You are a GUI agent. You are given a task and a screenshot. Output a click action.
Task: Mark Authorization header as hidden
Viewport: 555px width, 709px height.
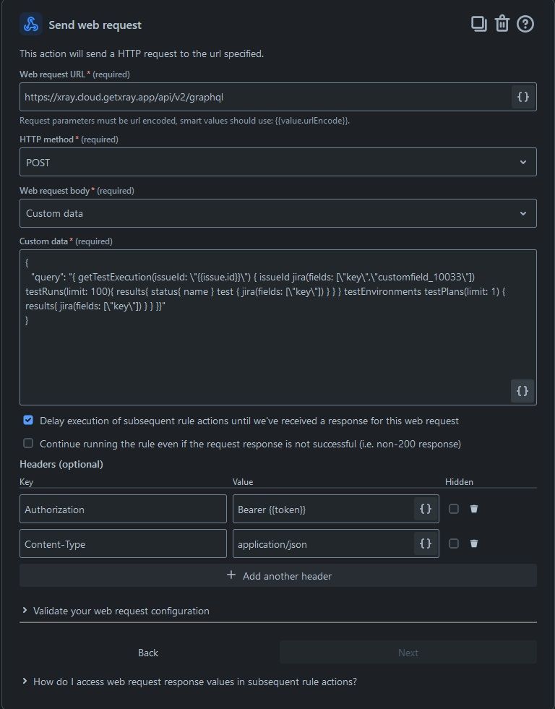click(x=454, y=509)
